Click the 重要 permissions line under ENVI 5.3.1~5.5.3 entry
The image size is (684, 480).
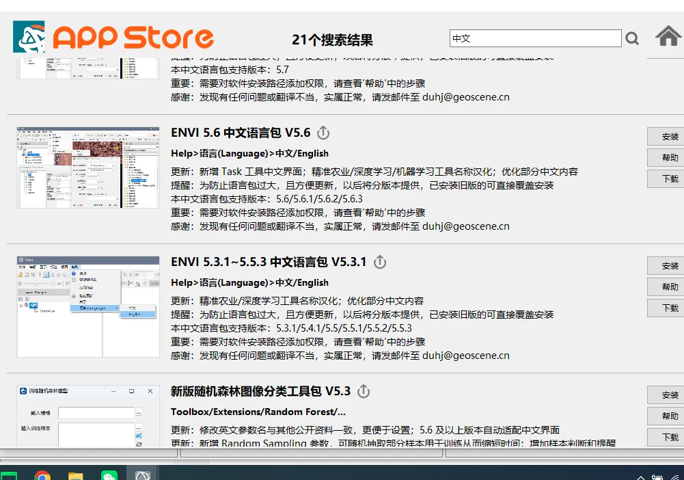click(298, 342)
